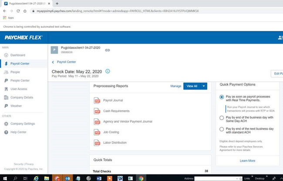
Task: Expand the Links toolbar chevron
Action: 252,177
